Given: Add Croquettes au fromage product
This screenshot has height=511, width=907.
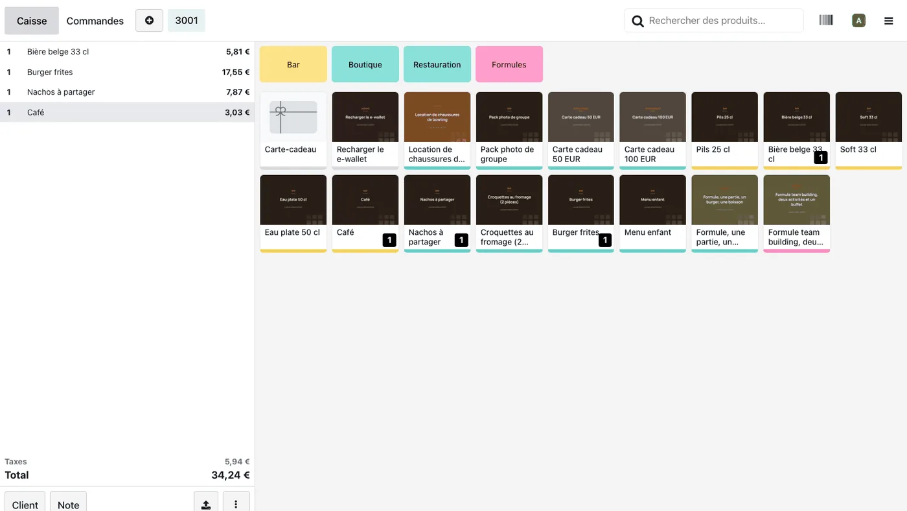Looking at the screenshot, I should (x=509, y=213).
